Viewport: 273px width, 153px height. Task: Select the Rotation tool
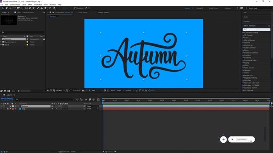point(15,8)
